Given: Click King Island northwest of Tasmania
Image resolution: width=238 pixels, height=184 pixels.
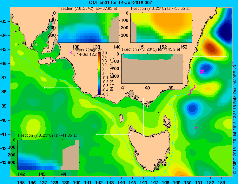Looking at the screenshot, I should [121, 118].
